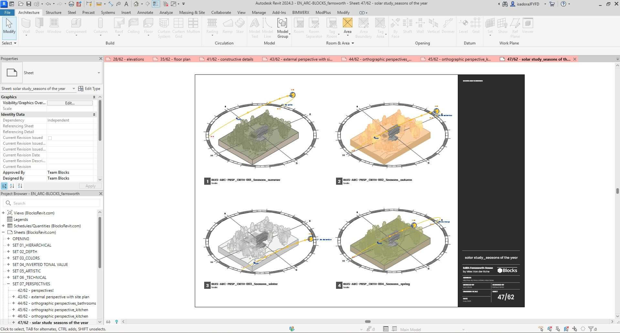Open a project with the folder icon
The width and height of the screenshot is (620, 333).
point(20,4)
